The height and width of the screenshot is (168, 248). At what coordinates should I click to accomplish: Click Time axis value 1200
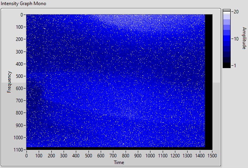coord(175,156)
